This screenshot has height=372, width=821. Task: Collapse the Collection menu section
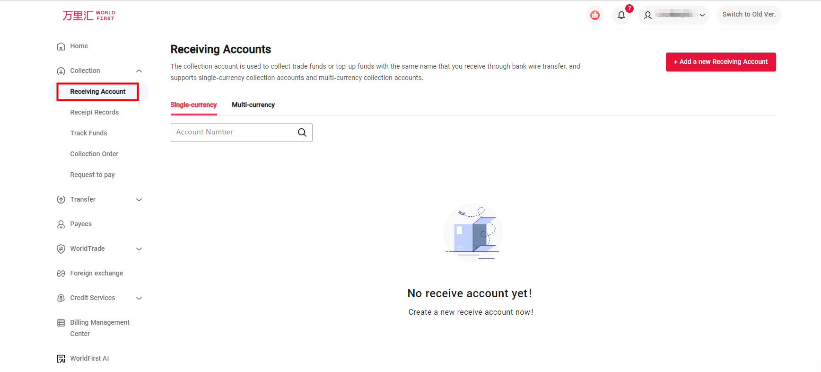tap(139, 71)
